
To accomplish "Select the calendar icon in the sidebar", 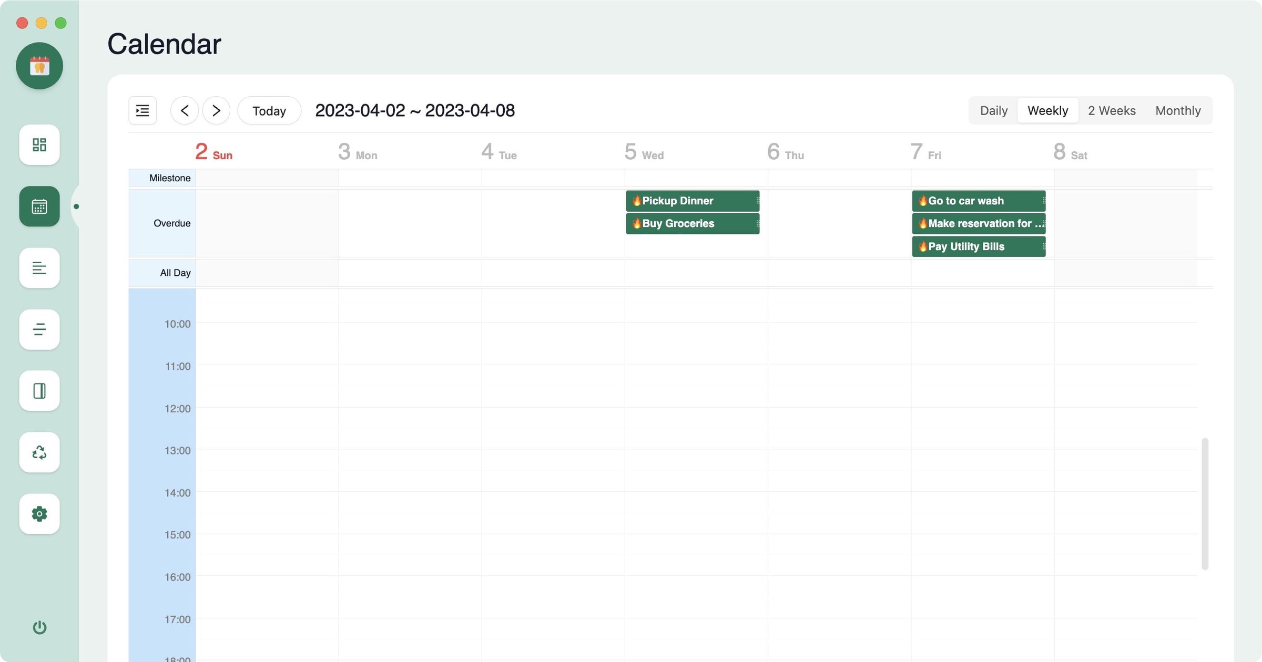I will (x=39, y=206).
